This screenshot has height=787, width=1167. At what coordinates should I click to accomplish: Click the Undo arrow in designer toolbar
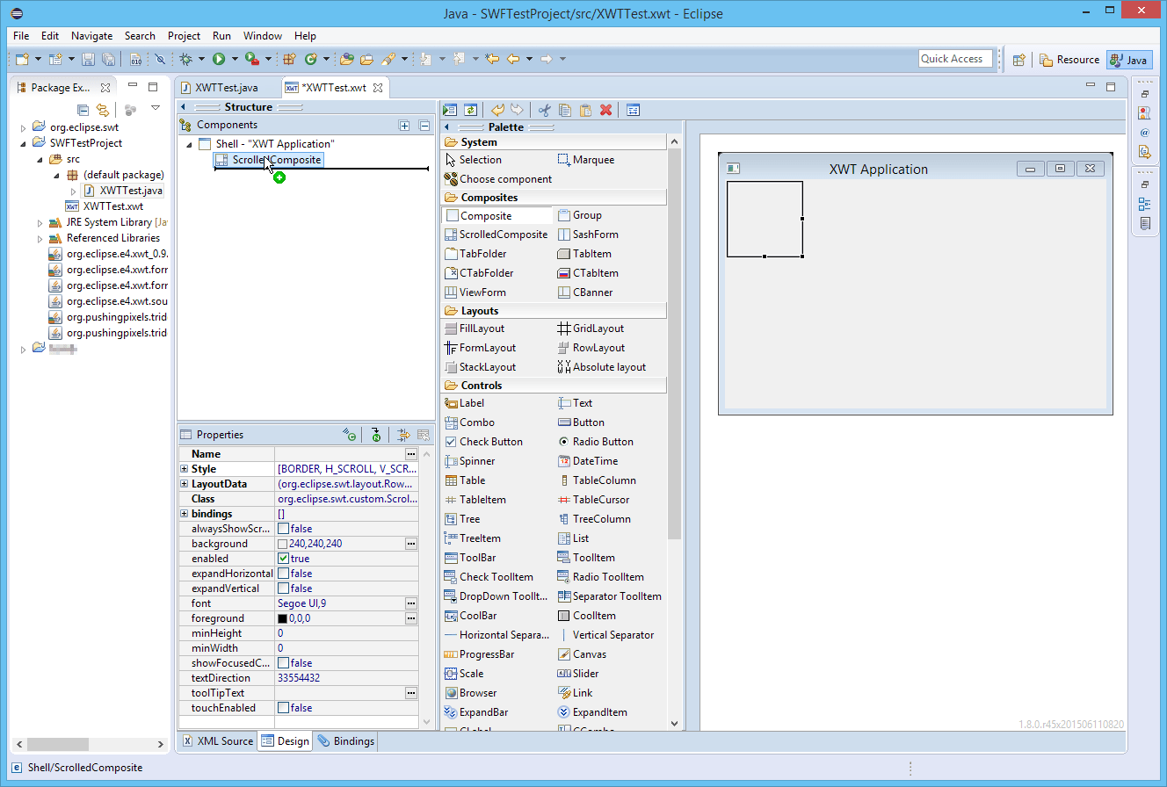click(497, 110)
